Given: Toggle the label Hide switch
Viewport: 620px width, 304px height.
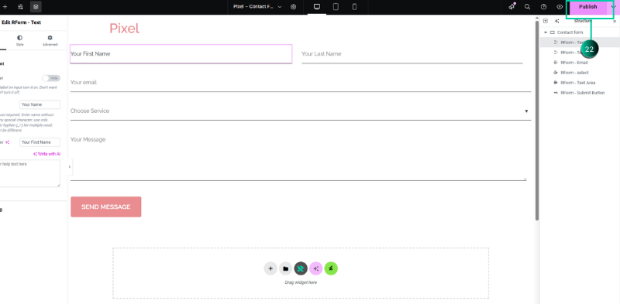Looking at the screenshot, I should 51,78.
